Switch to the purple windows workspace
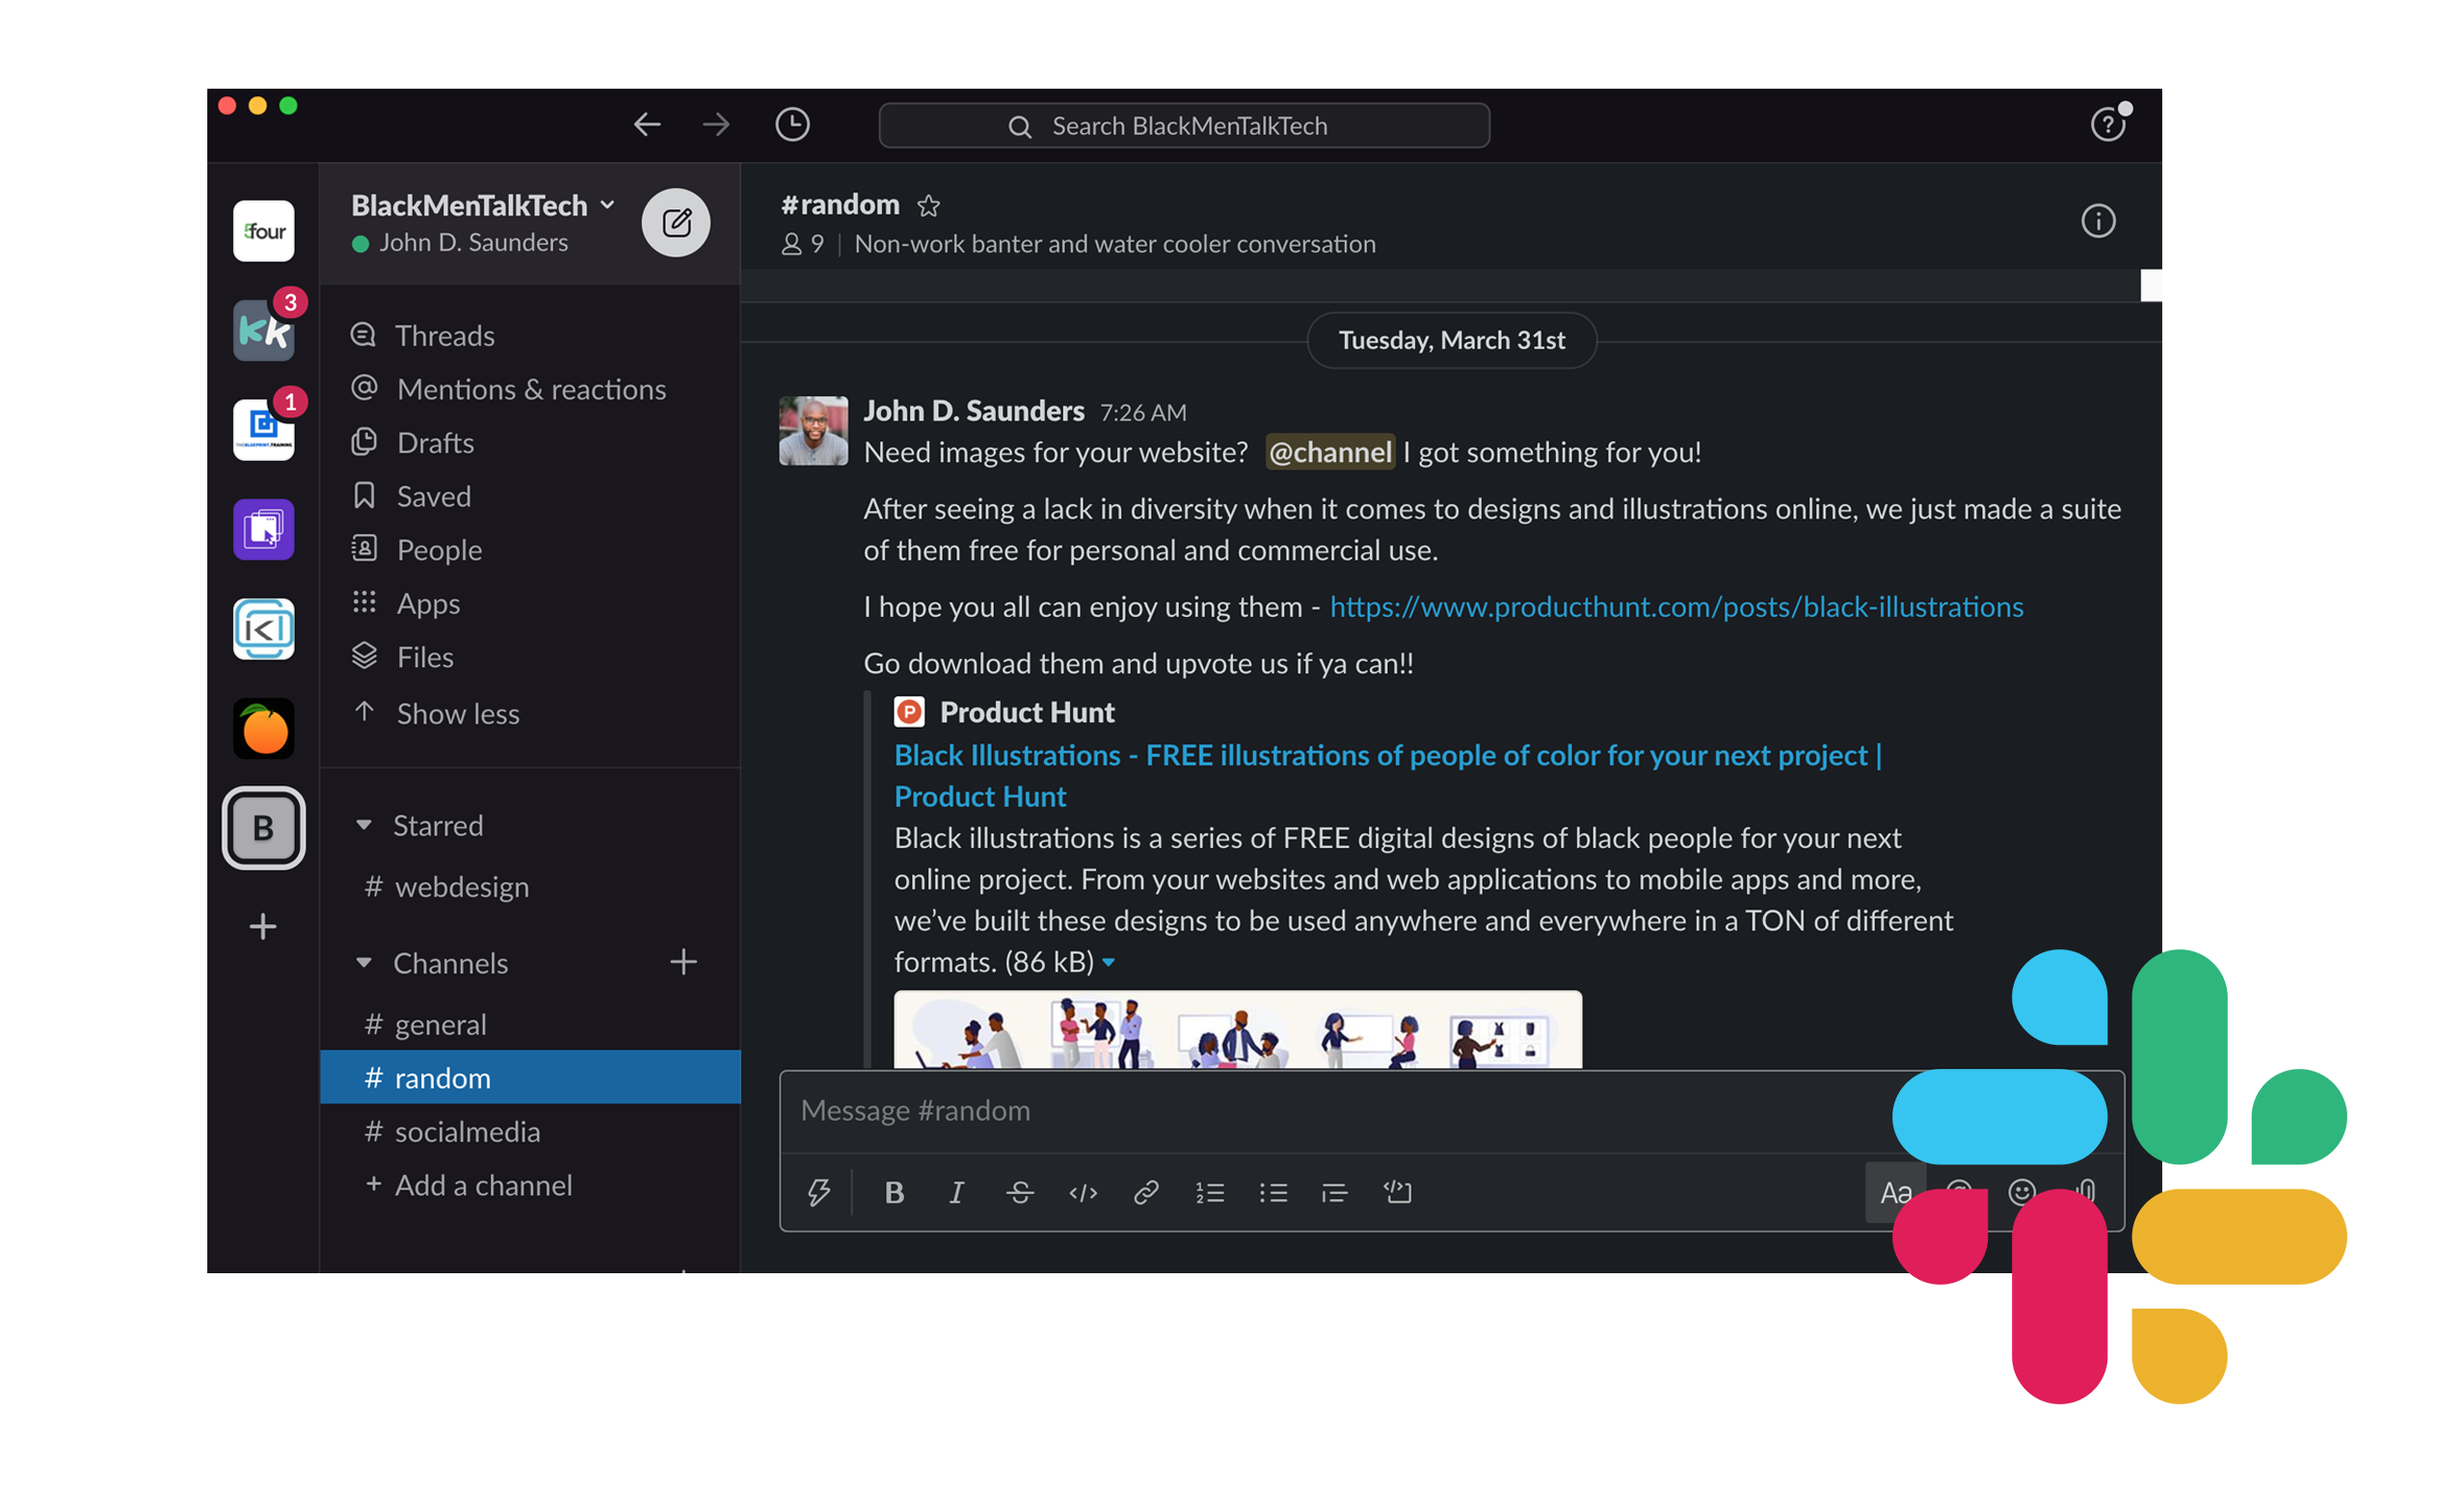This screenshot has width=2464, height=1492. [x=264, y=529]
